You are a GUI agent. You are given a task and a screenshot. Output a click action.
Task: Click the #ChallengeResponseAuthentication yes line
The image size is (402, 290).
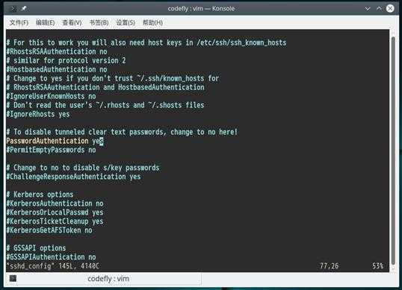[73, 177]
